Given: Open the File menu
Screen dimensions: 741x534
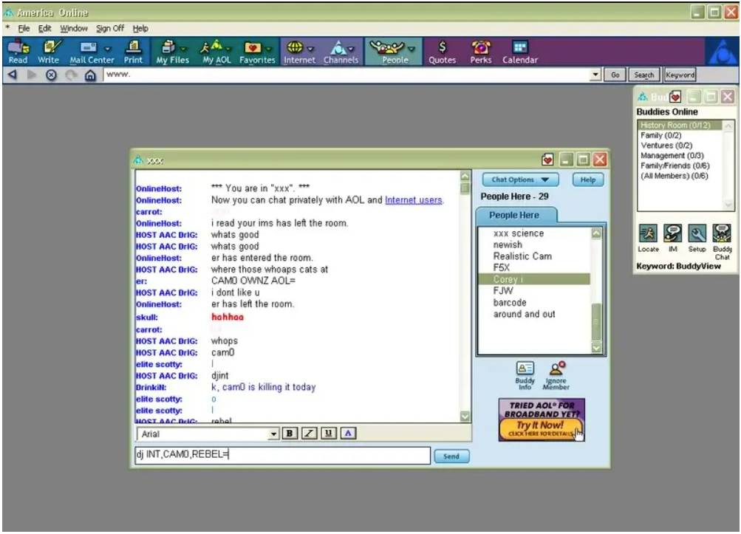Looking at the screenshot, I should (24, 28).
